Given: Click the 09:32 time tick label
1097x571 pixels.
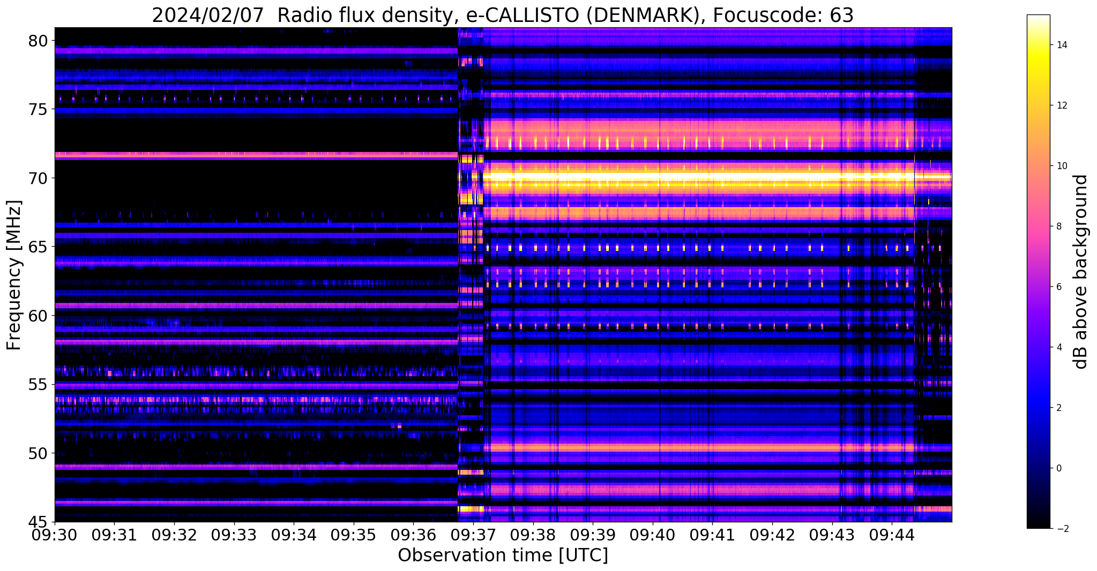Looking at the screenshot, I should pyautogui.click(x=174, y=535).
